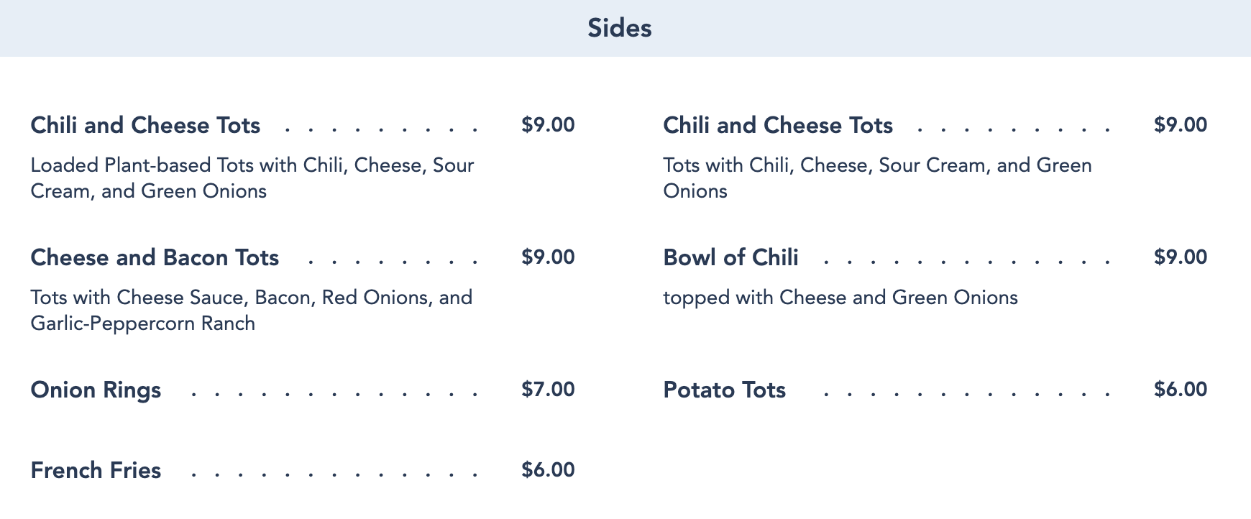Click the price of plant-based Chili and Cheese Tots
The height and width of the screenshot is (519, 1251).
pos(548,125)
